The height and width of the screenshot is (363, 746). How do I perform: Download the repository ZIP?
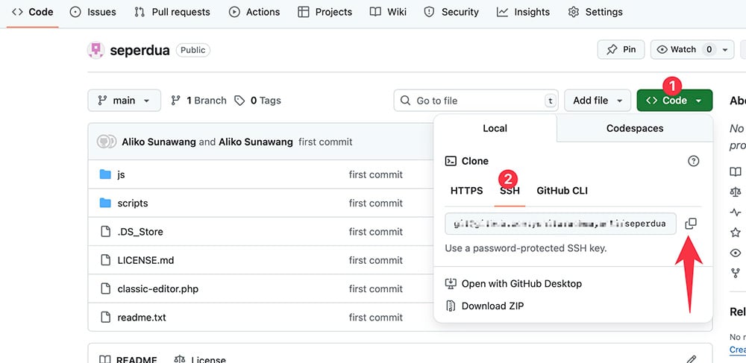tap(485, 306)
